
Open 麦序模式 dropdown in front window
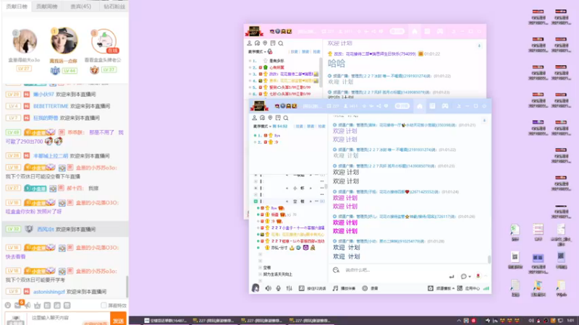click(262, 126)
